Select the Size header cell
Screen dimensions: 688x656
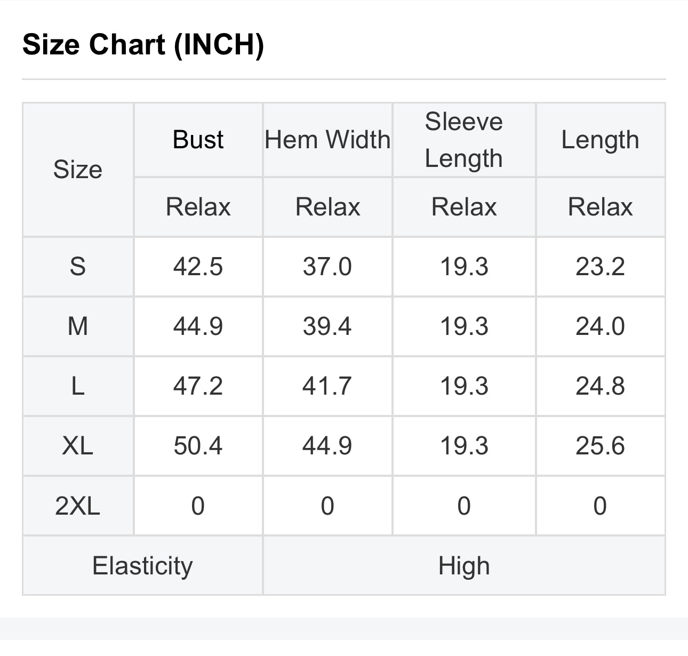(x=78, y=170)
